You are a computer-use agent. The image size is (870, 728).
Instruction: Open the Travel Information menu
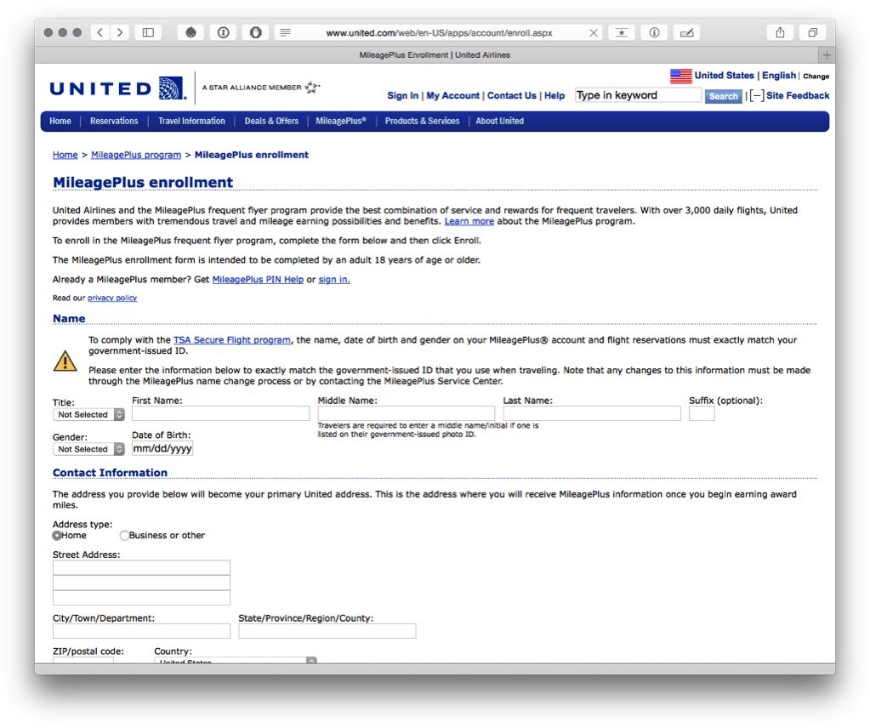191,121
